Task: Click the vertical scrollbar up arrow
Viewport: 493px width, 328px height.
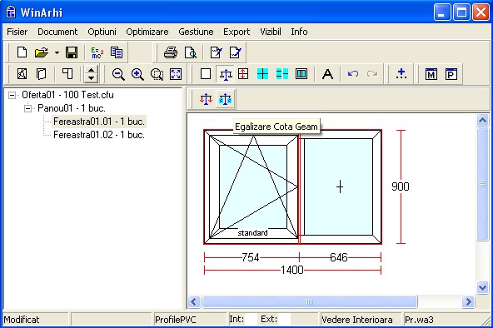Action: [x=483, y=120]
